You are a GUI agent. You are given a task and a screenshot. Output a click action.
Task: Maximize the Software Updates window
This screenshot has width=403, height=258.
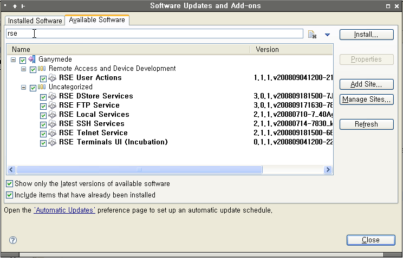[x=388, y=6]
